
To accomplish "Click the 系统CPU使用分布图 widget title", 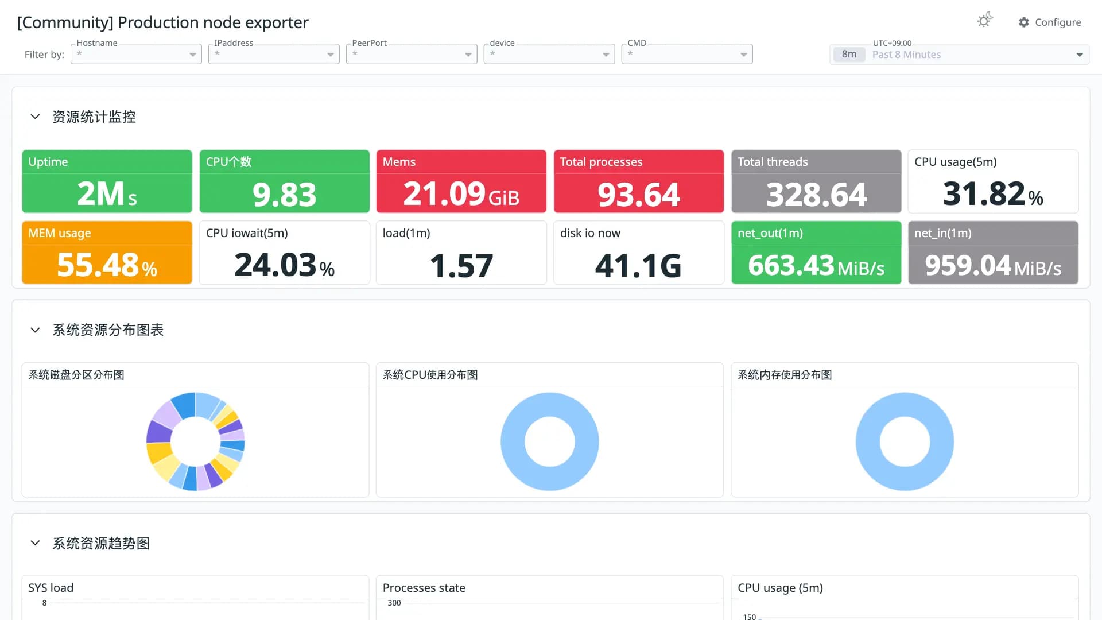I will (x=430, y=375).
